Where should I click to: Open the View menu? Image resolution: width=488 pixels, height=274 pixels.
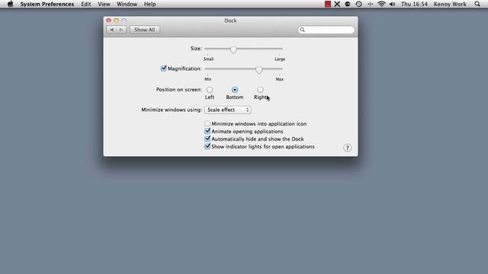coord(104,4)
